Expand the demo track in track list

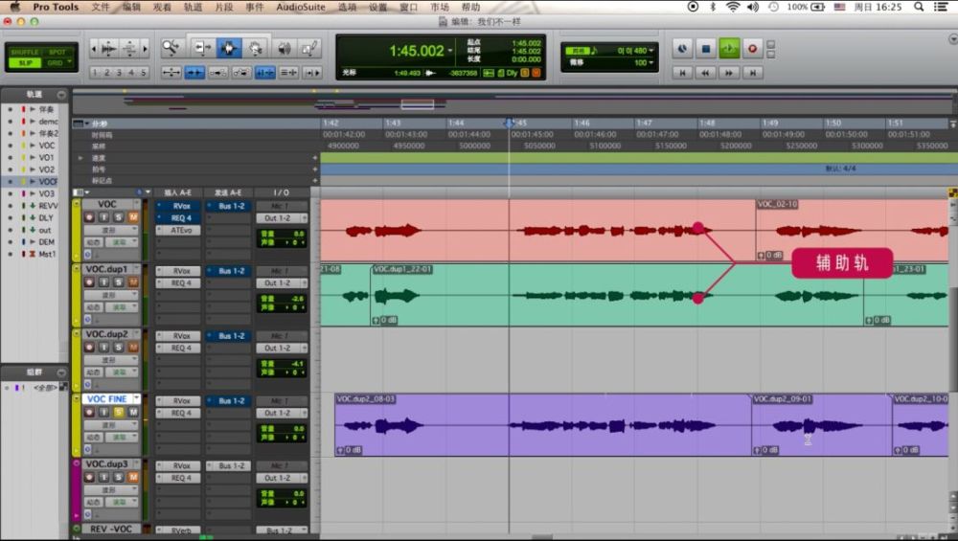click(33, 122)
